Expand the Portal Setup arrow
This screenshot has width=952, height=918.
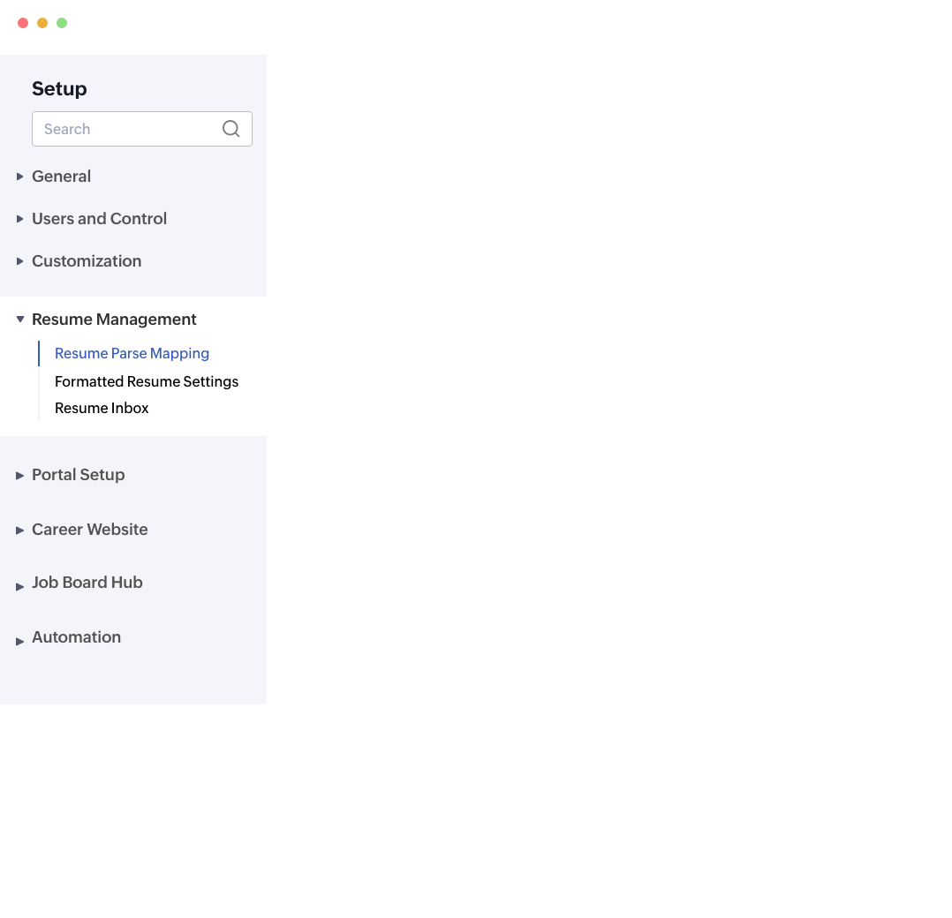tap(19, 476)
